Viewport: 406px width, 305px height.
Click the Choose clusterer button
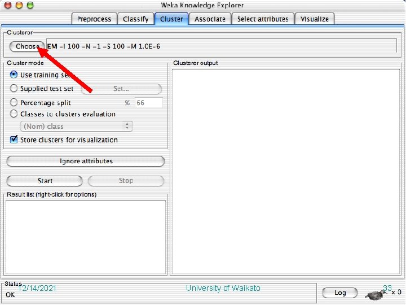27,46
